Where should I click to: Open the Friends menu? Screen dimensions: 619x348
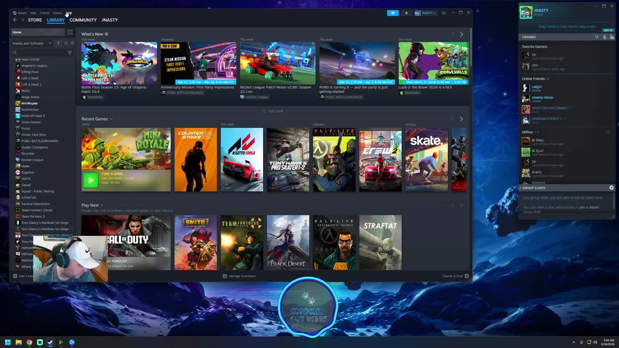click(44, 13)
